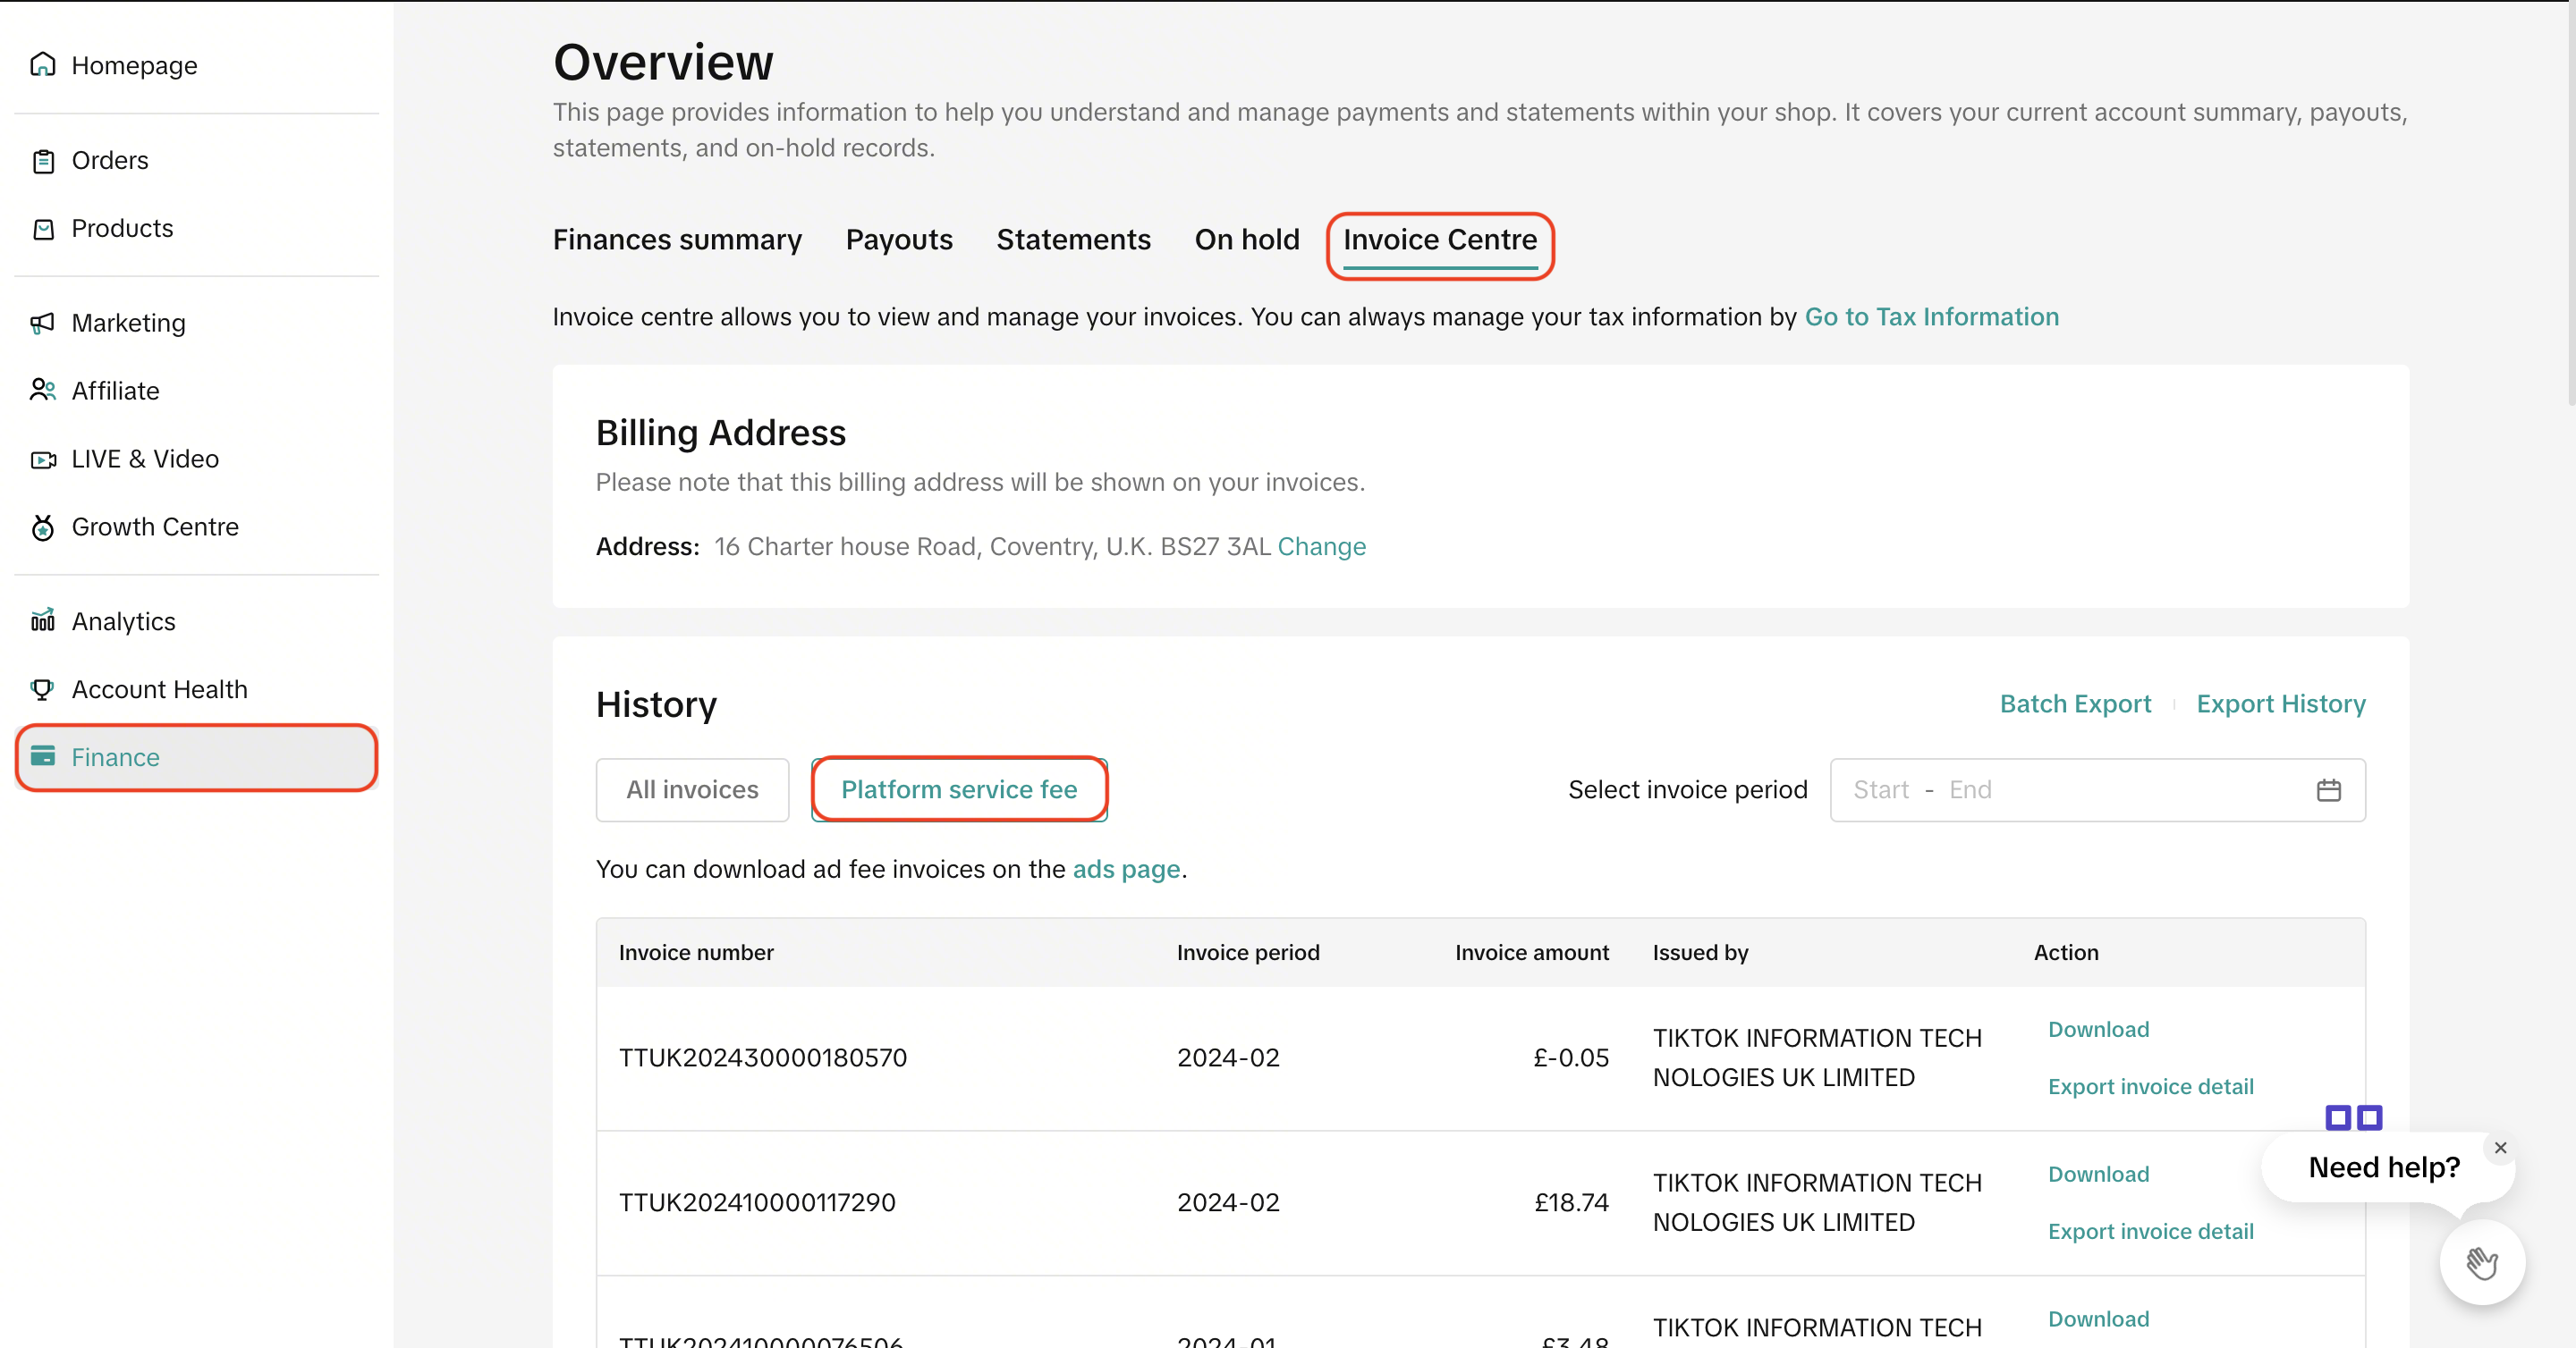Open the Statements tab

(1073, 240)
